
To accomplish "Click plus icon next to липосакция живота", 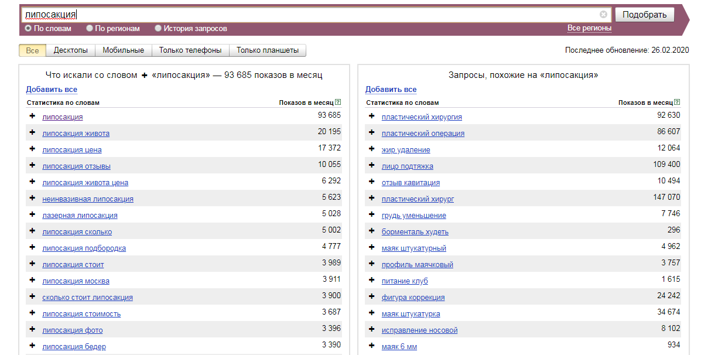I will point(32,132).
